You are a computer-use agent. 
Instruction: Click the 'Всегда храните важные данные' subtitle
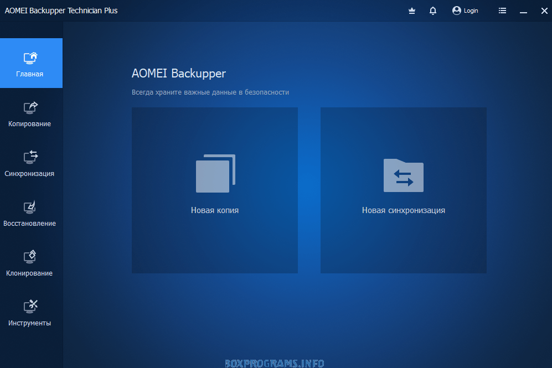[210, 92]
